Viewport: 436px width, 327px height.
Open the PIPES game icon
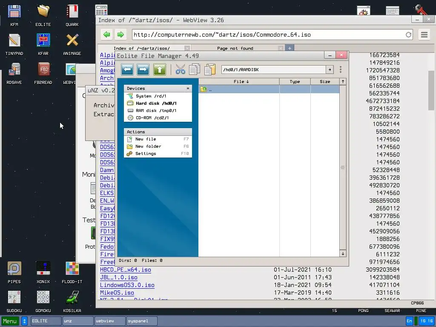point(14,272)
